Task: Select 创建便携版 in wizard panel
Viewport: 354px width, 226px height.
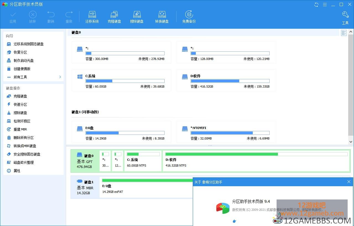Action: point(22,69)
